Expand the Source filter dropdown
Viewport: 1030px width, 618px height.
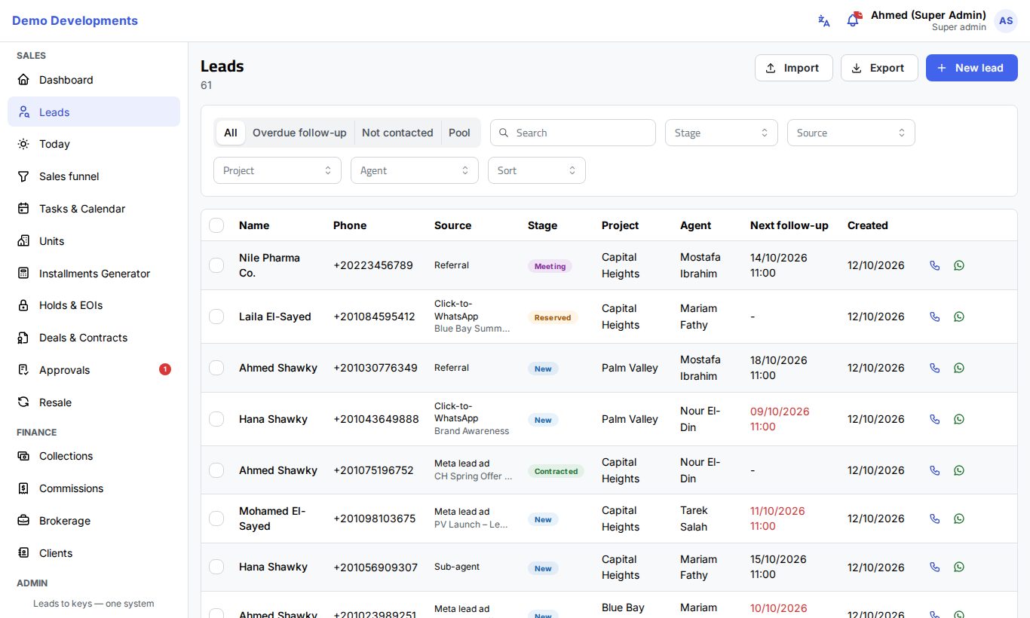(851, 133)
